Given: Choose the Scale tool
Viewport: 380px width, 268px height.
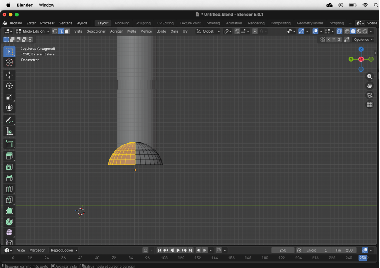Looking at the screenshot, I should [9, 97].
